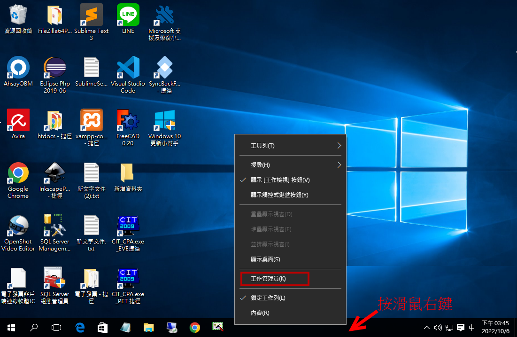Screen dimensions: 517x337
Task: Open the Avira antivirus icon
Action: click(18, 121)
